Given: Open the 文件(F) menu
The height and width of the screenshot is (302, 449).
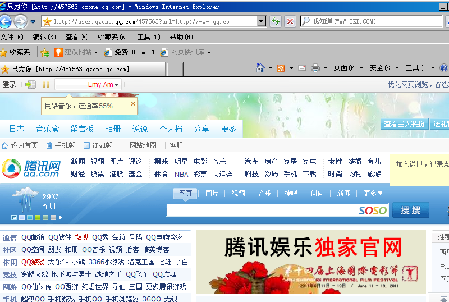Looking at the screenshot, I should click(x=12, y=37).
